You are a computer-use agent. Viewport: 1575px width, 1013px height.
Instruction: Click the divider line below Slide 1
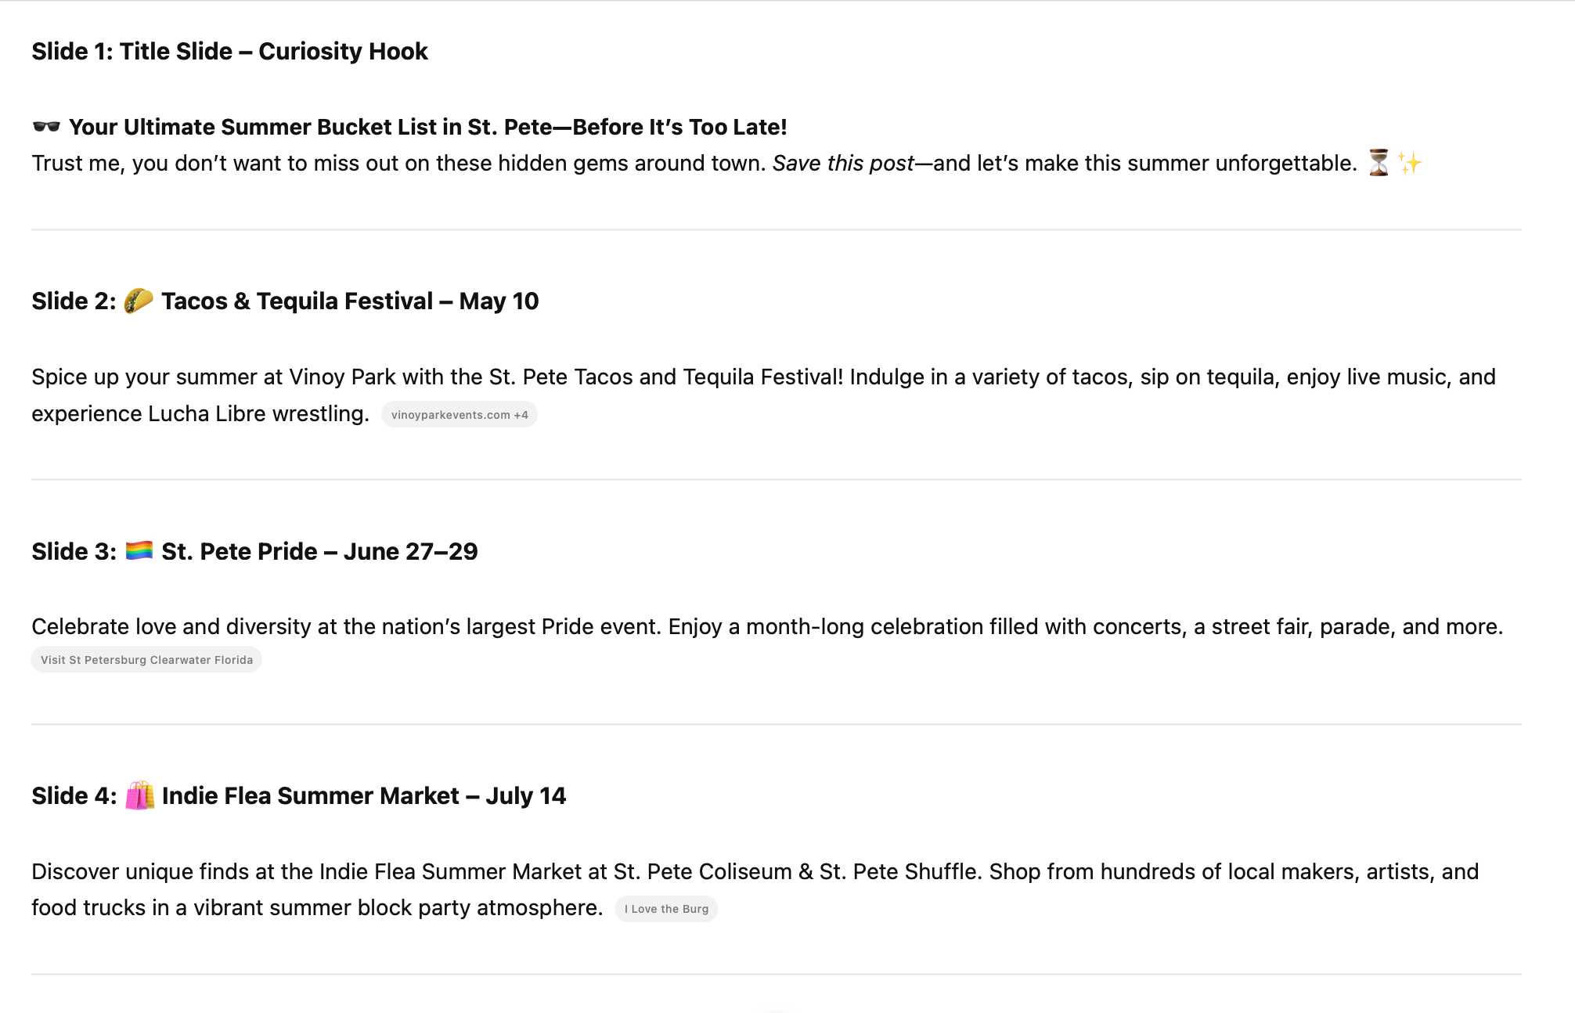(776, 229)
